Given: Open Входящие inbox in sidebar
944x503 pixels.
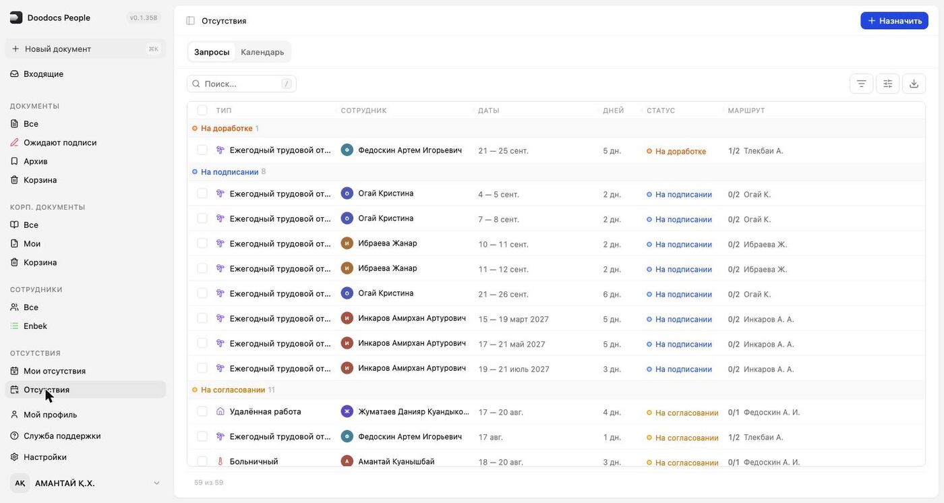Looking at the screenshot, I should coord(85,73).
